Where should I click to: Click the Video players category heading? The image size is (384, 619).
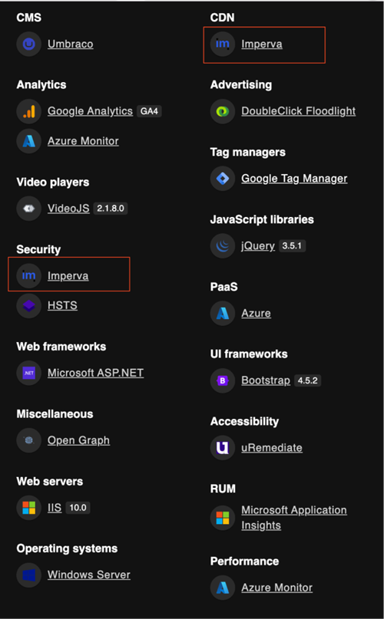[x=53, y=183]
